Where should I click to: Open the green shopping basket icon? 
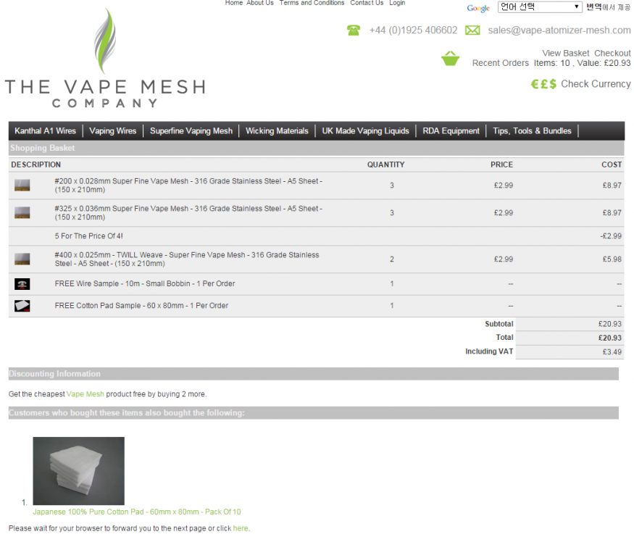coord(450,58)
